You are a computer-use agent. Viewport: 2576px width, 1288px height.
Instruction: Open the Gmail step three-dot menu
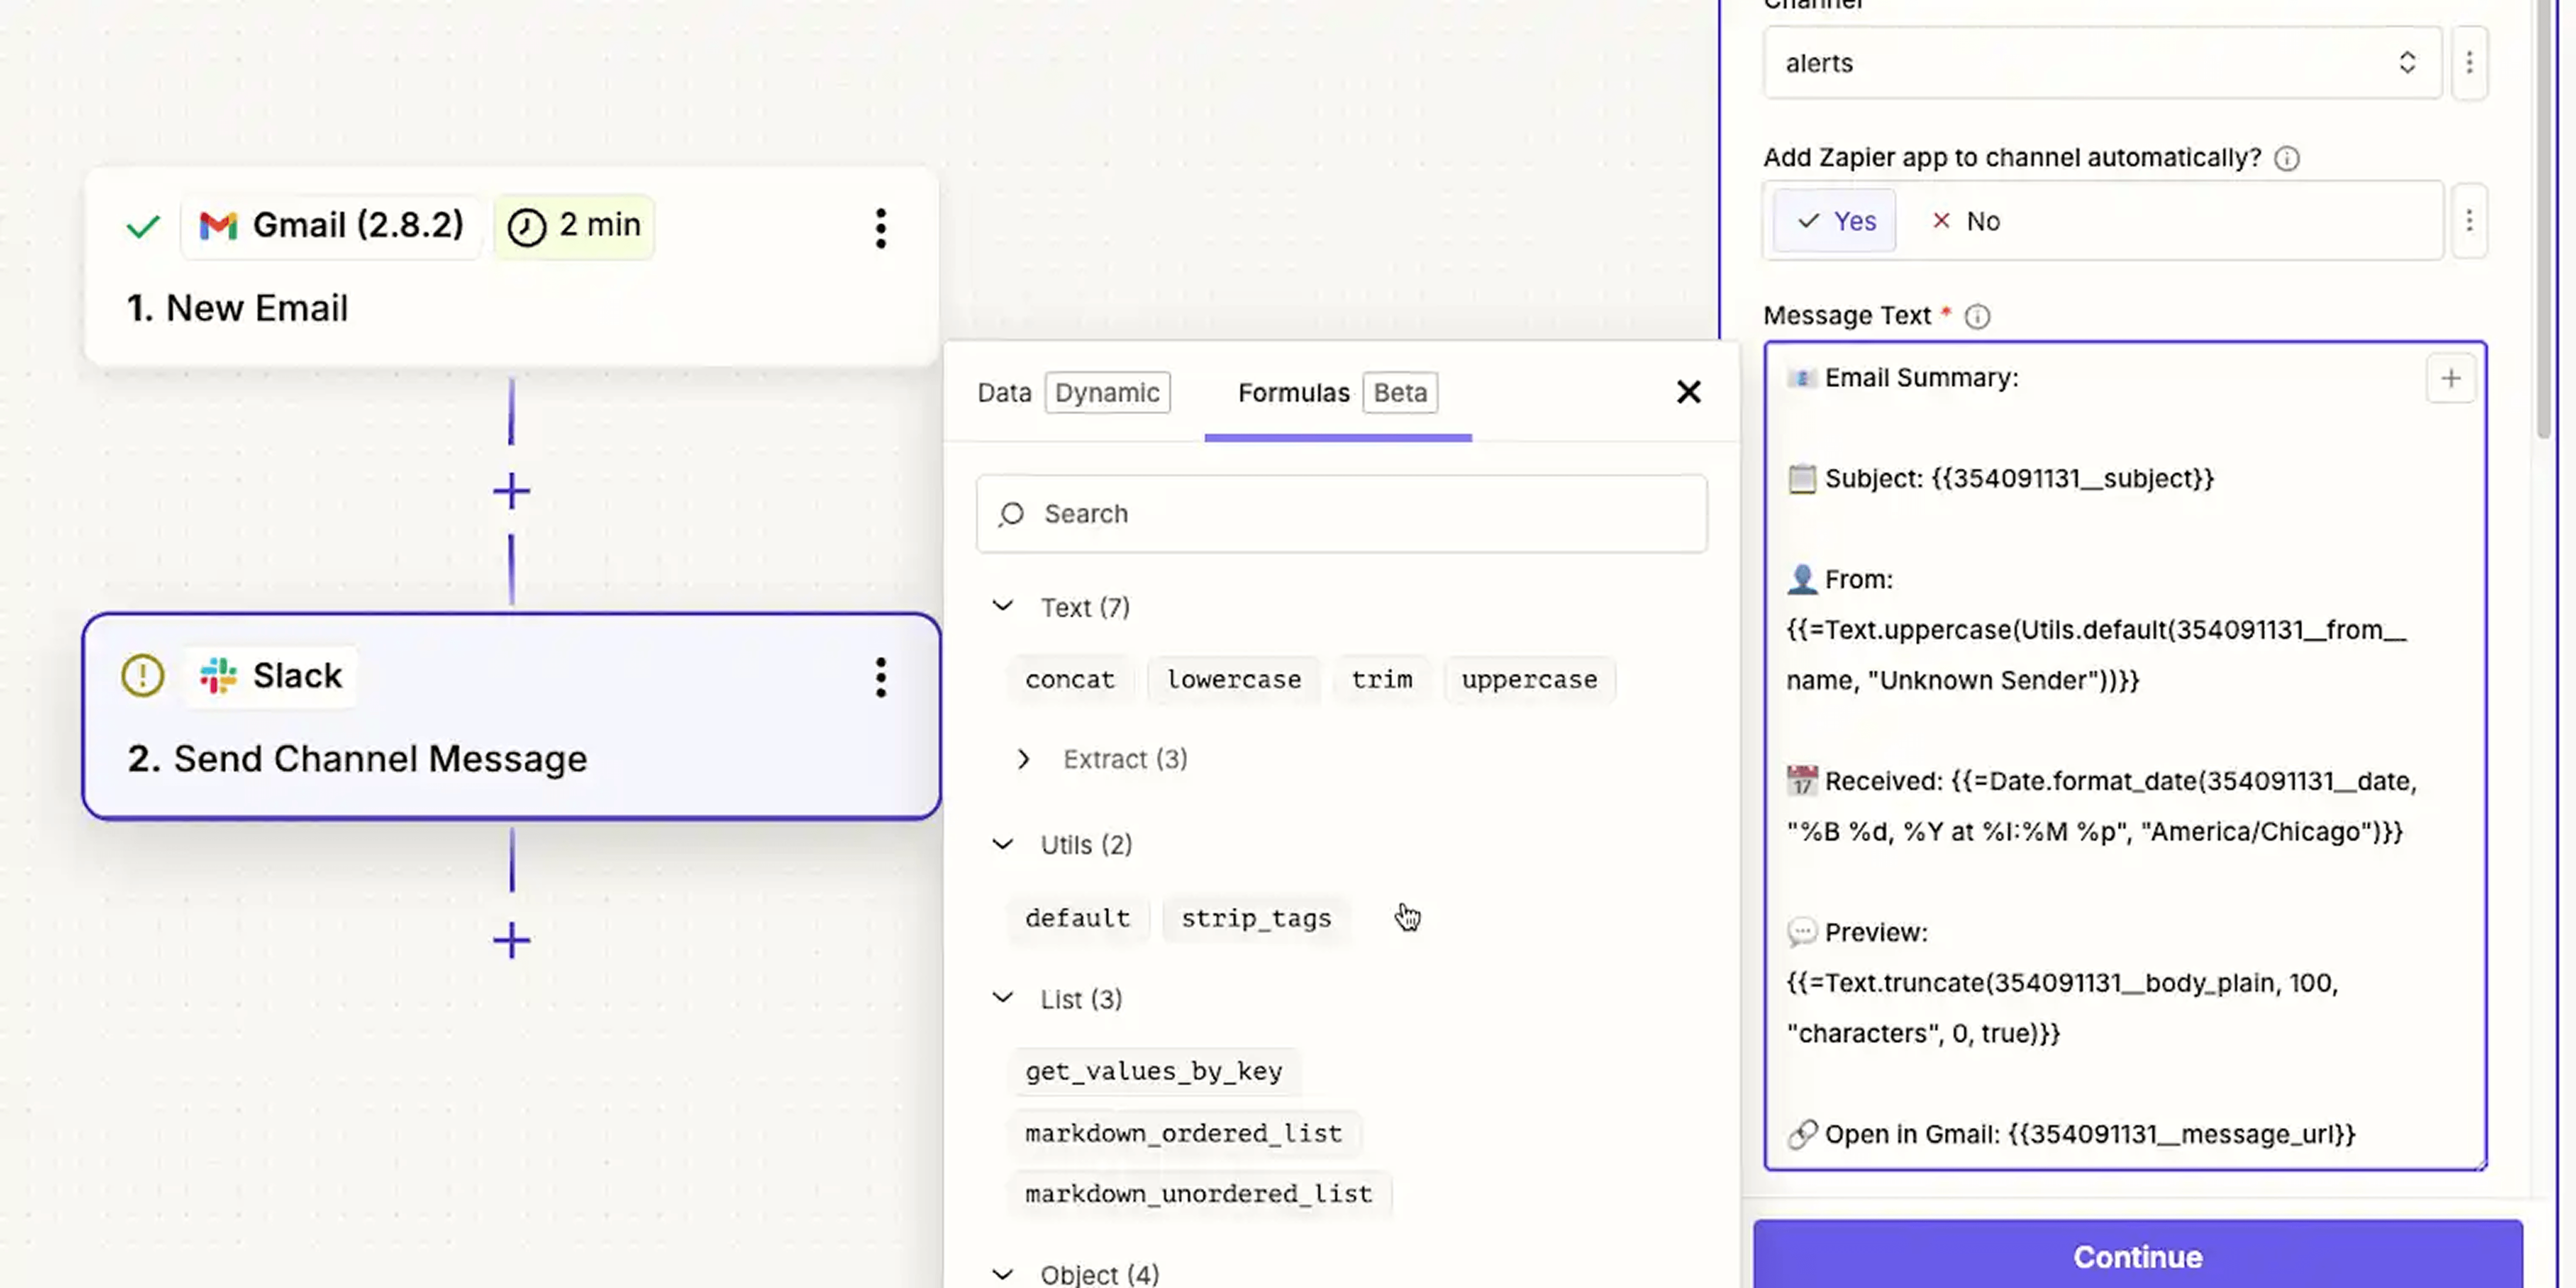[880, 228]
